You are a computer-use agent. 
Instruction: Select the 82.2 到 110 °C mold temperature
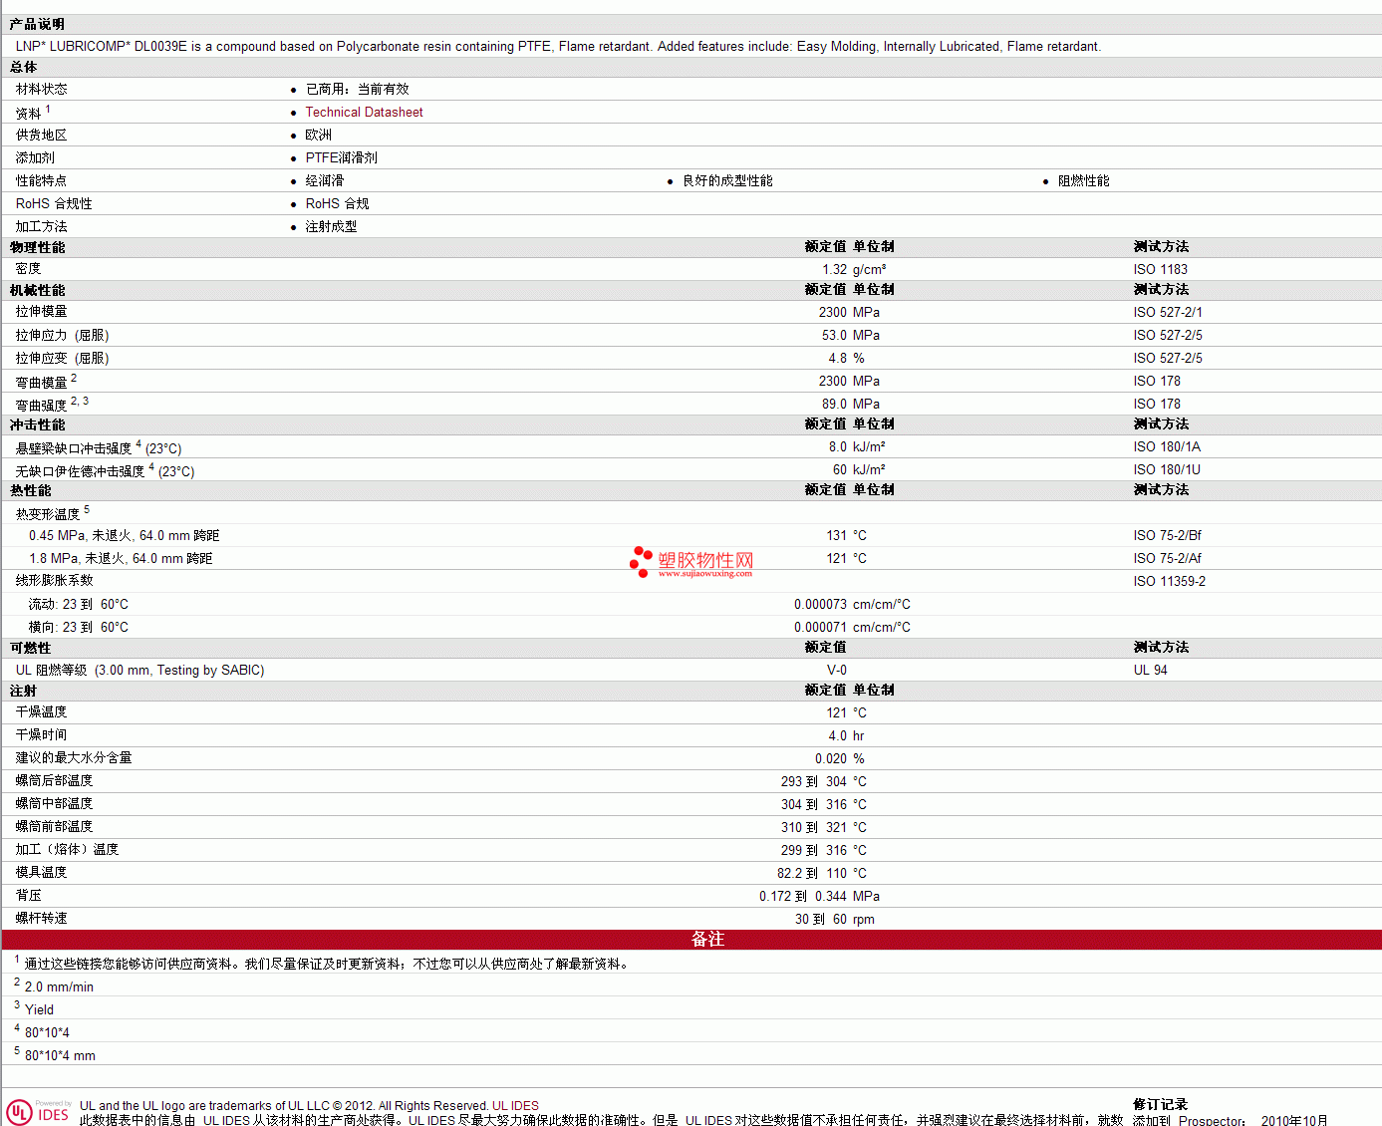tap(822, 874)
